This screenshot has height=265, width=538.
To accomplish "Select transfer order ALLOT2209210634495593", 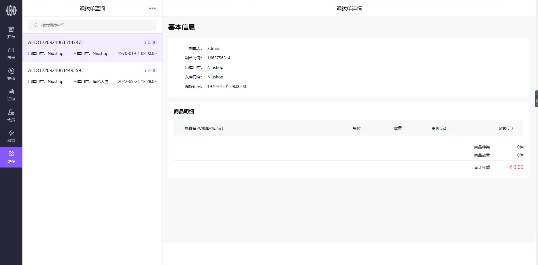I will [x=92, y=76].
